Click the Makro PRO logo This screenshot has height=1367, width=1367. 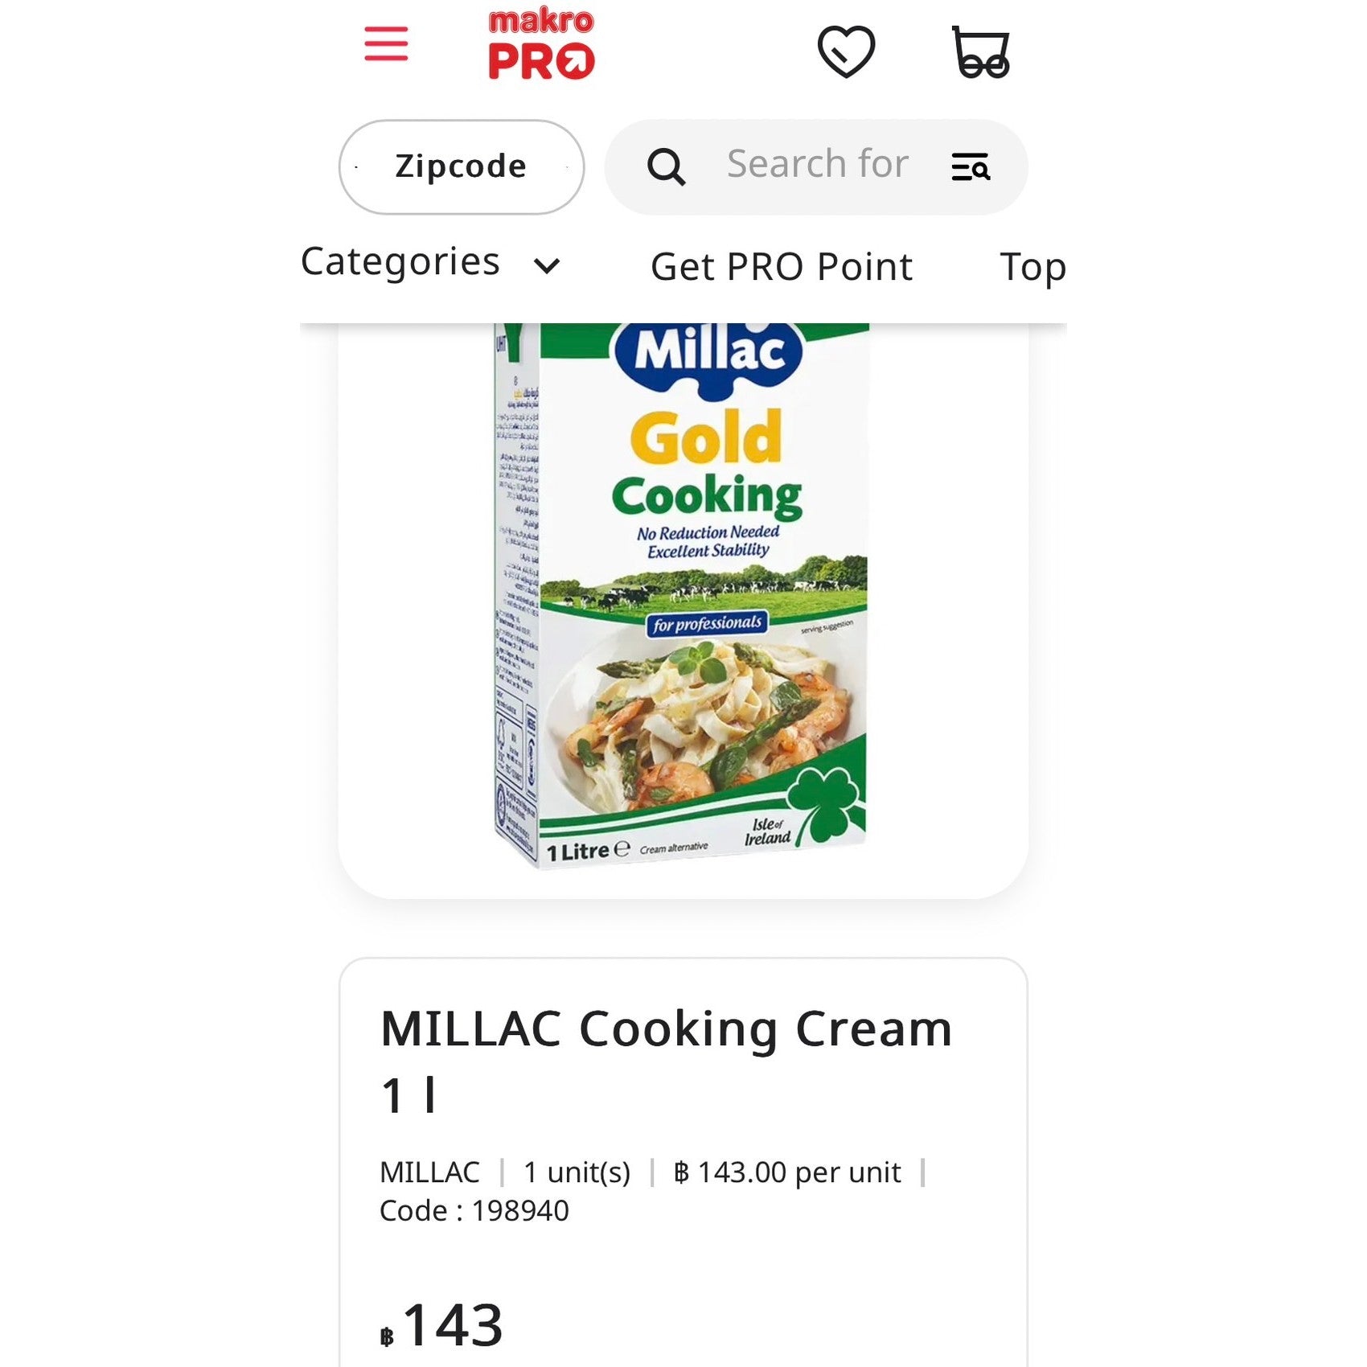pos(541,44)
